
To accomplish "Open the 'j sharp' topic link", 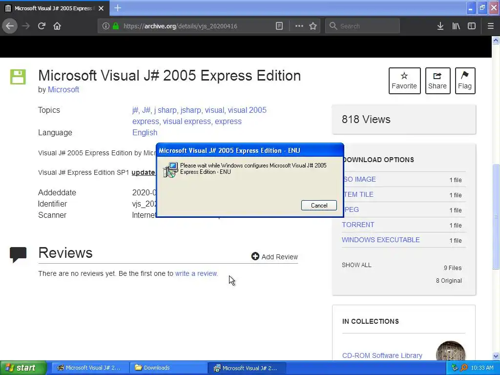I will (165, 110).
